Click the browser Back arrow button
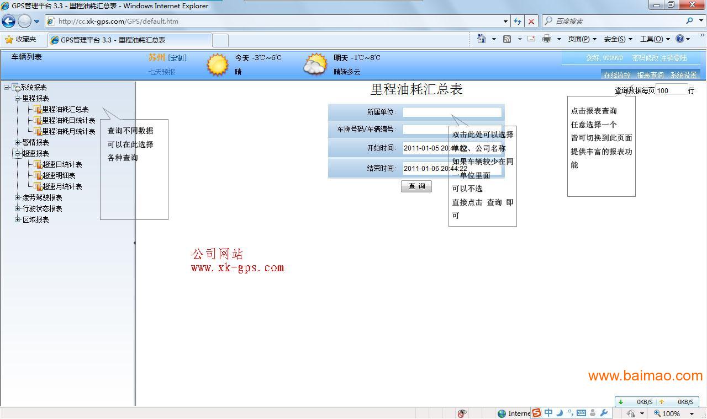Image resolution: width=707 pixels, height=419 pixels. click(x=8, y=22)
